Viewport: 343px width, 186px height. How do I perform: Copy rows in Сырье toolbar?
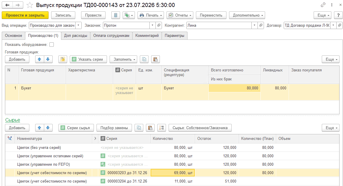[x=139, y=128]
